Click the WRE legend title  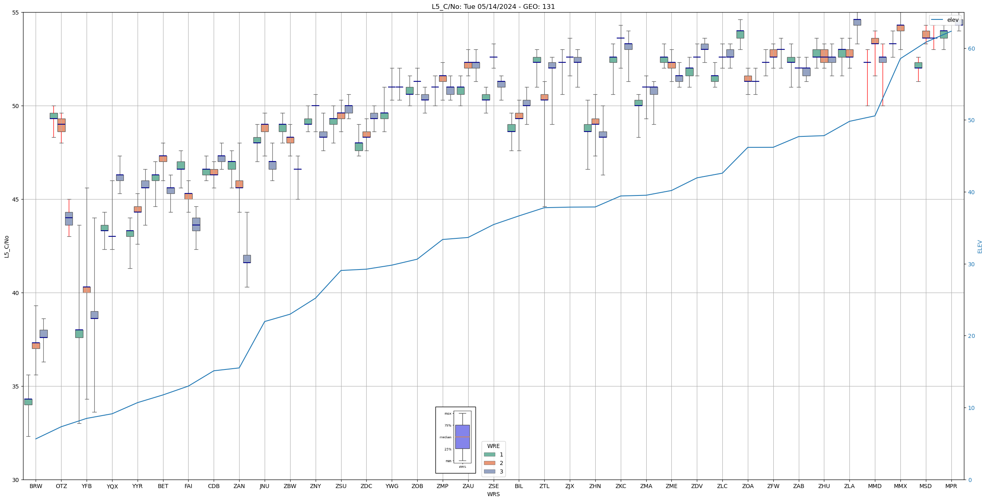click(x=493, y=446)
